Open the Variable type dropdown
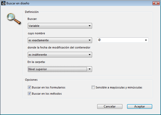161x115 pixels. point(90,26)
